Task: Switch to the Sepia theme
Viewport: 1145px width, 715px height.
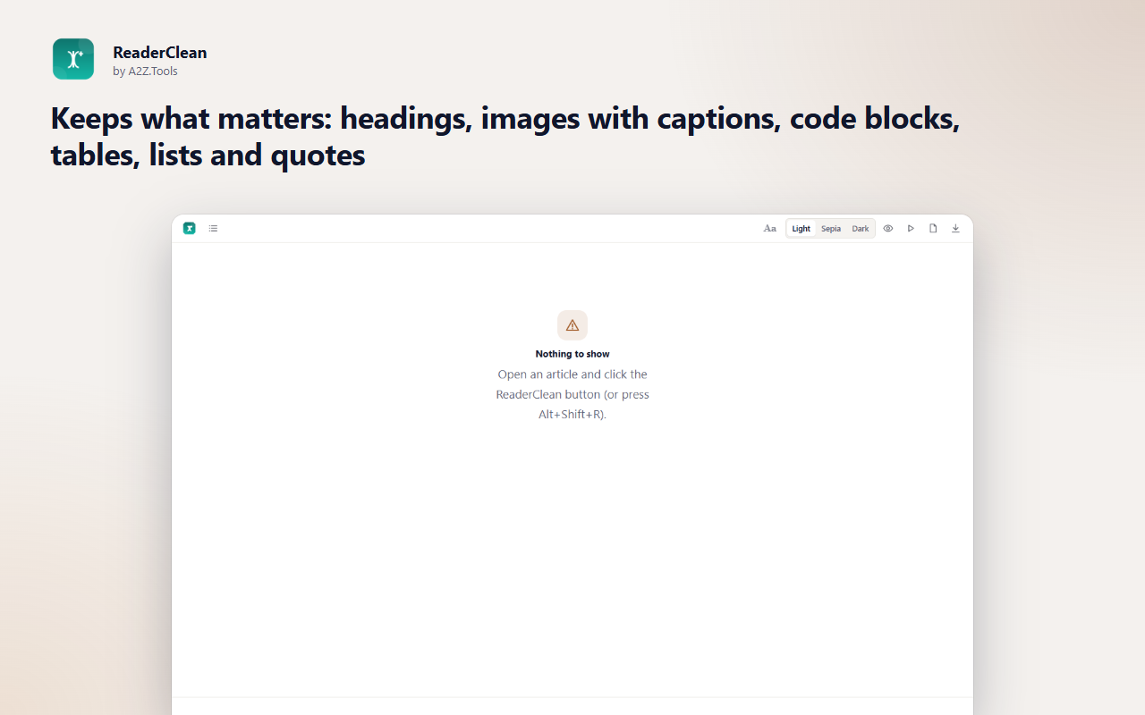Action: pos(831,229)
